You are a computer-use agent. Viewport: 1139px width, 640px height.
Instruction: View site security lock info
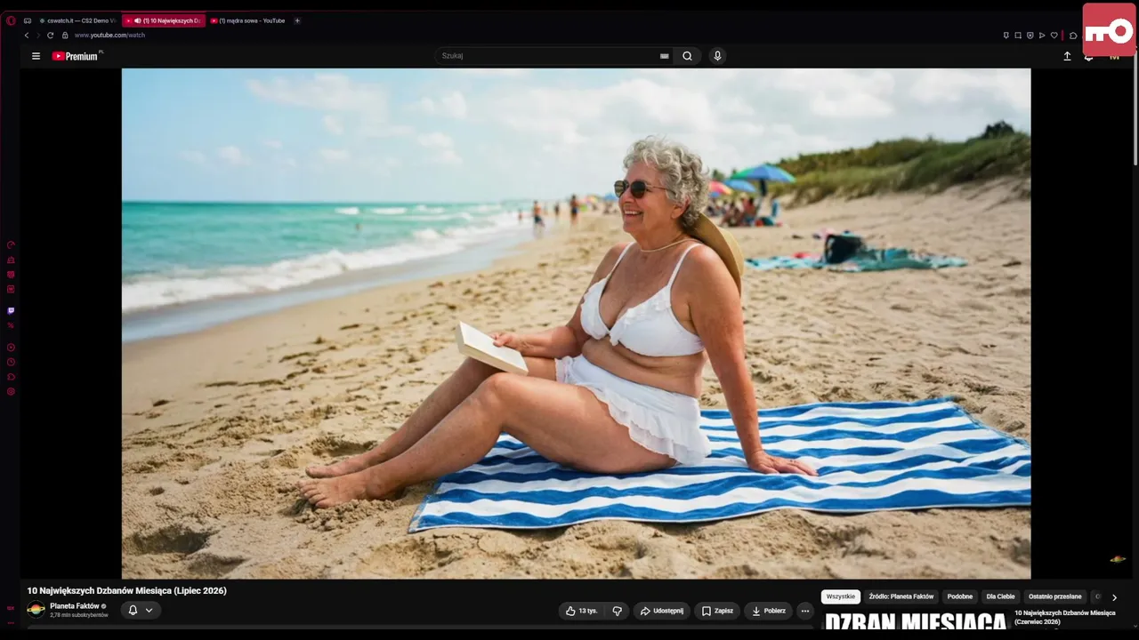[64, 36]
